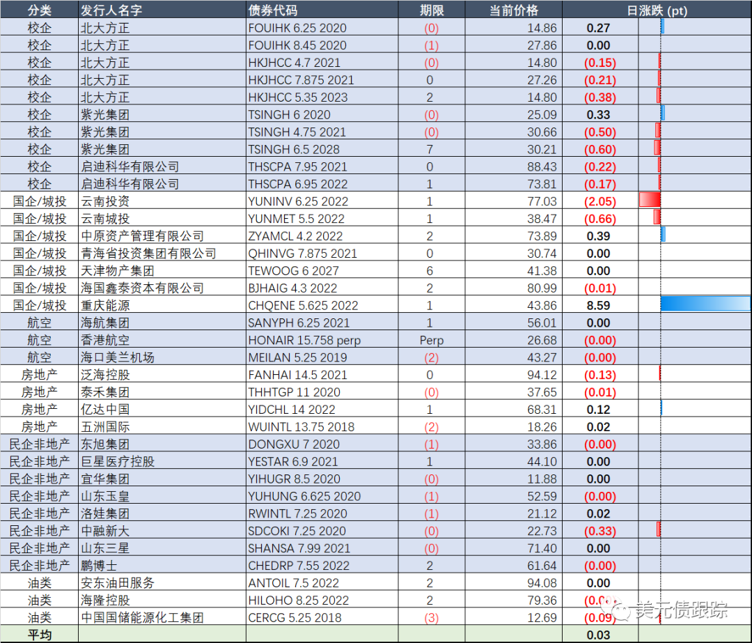Select bond code CHQENE 5.625 2022

click(303, 305)
